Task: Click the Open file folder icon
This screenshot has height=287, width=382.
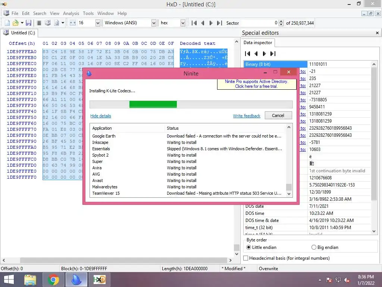Action: pos(15,23)
